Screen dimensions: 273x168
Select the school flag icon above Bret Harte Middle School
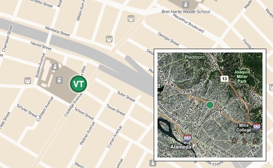[186, 5]
